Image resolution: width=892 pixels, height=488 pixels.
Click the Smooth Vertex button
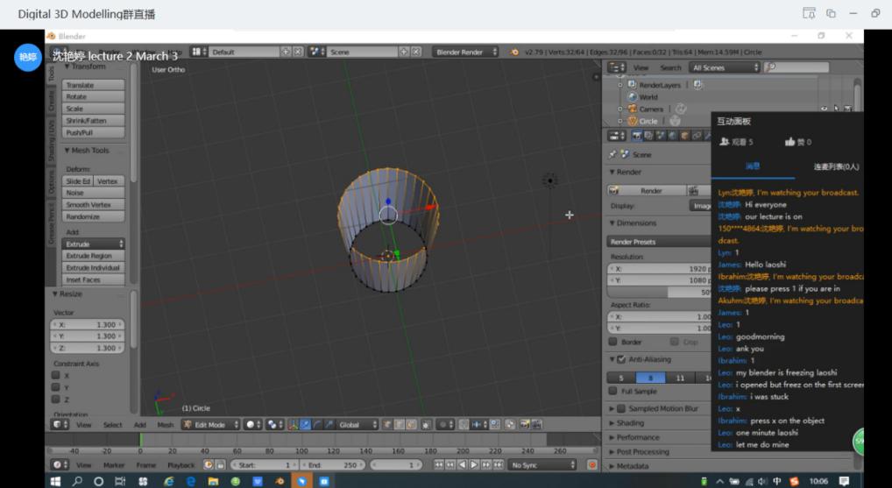coord(94,205)
